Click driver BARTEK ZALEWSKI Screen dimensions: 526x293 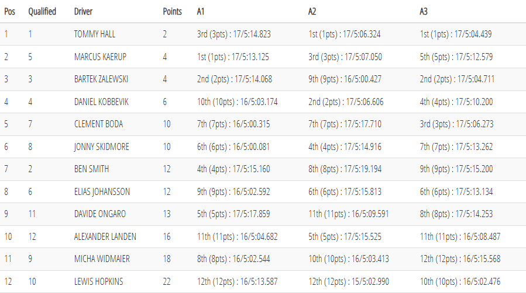[101, 79]
